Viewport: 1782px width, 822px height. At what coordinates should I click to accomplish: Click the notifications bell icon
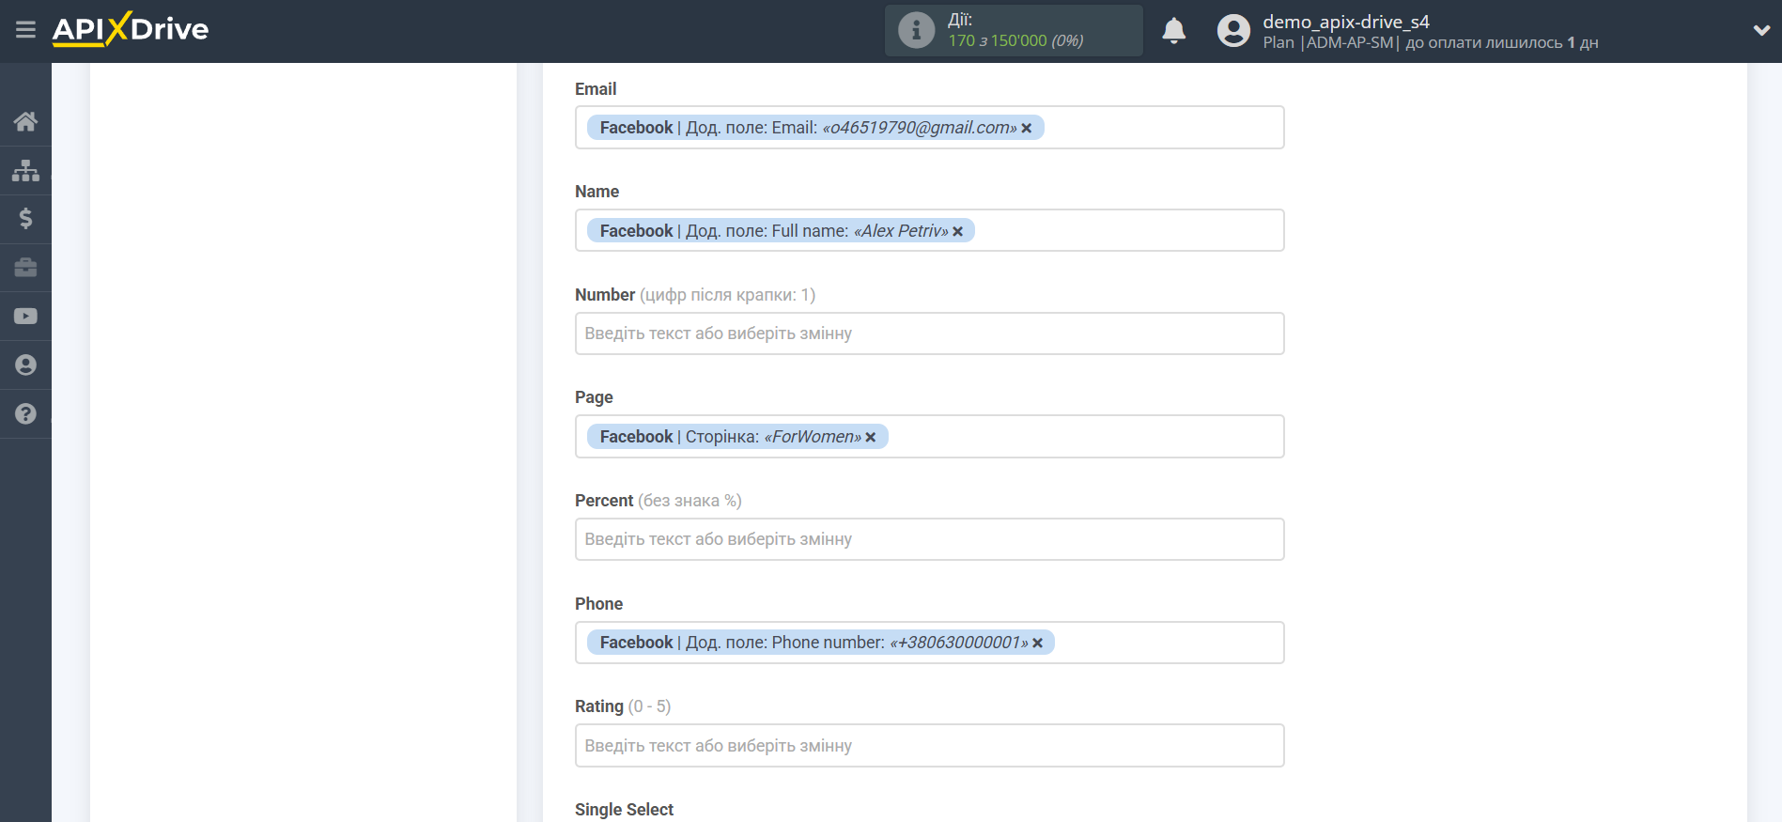click(x=1173, y=31)
